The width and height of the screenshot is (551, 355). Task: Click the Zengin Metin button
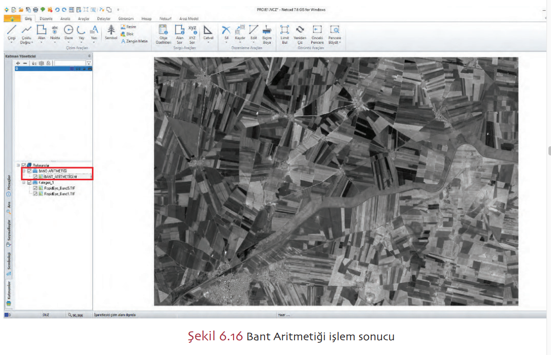(134, 41)
